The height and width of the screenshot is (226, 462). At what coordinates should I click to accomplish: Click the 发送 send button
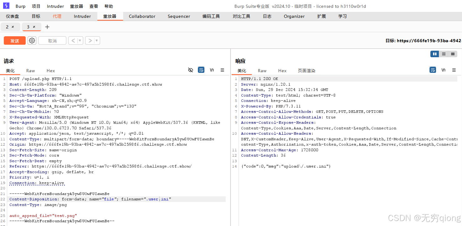coord(15,41)
